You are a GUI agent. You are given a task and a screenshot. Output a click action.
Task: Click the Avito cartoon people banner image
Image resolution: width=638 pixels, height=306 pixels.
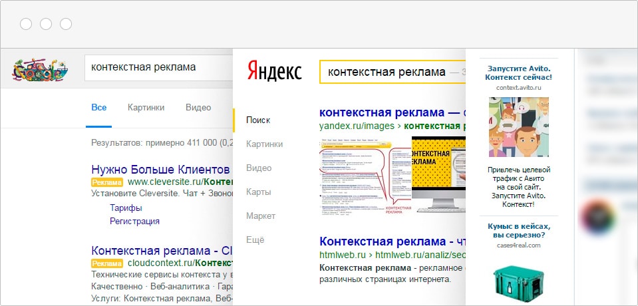pyautogui.click(x=519, y=127)
